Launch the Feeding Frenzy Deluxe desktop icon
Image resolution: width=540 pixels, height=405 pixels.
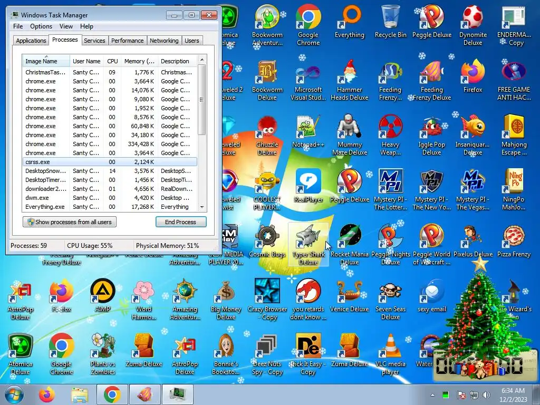[431, 80]
